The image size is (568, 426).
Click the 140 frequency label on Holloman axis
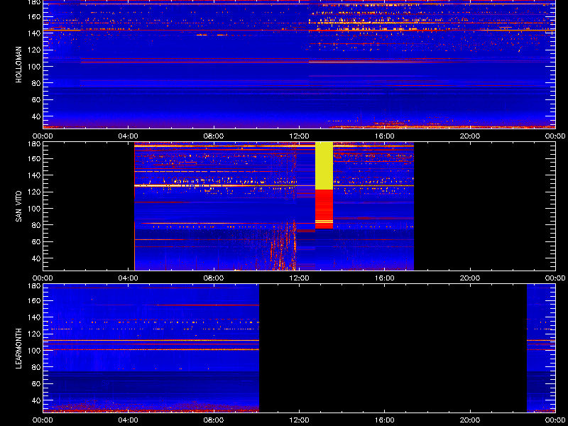34,33
